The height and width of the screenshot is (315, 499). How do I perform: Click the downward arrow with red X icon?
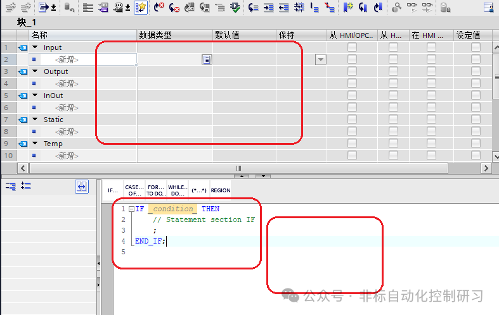[x=174, y=8]
